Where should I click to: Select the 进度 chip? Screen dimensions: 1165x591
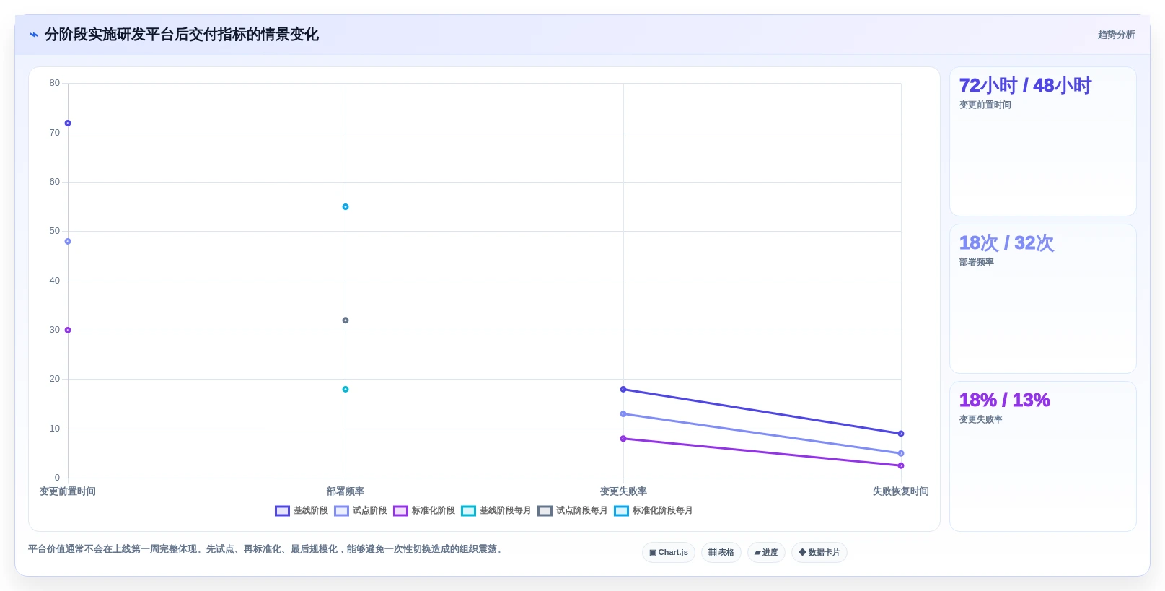pyautogui.click(x=766, y=553)
